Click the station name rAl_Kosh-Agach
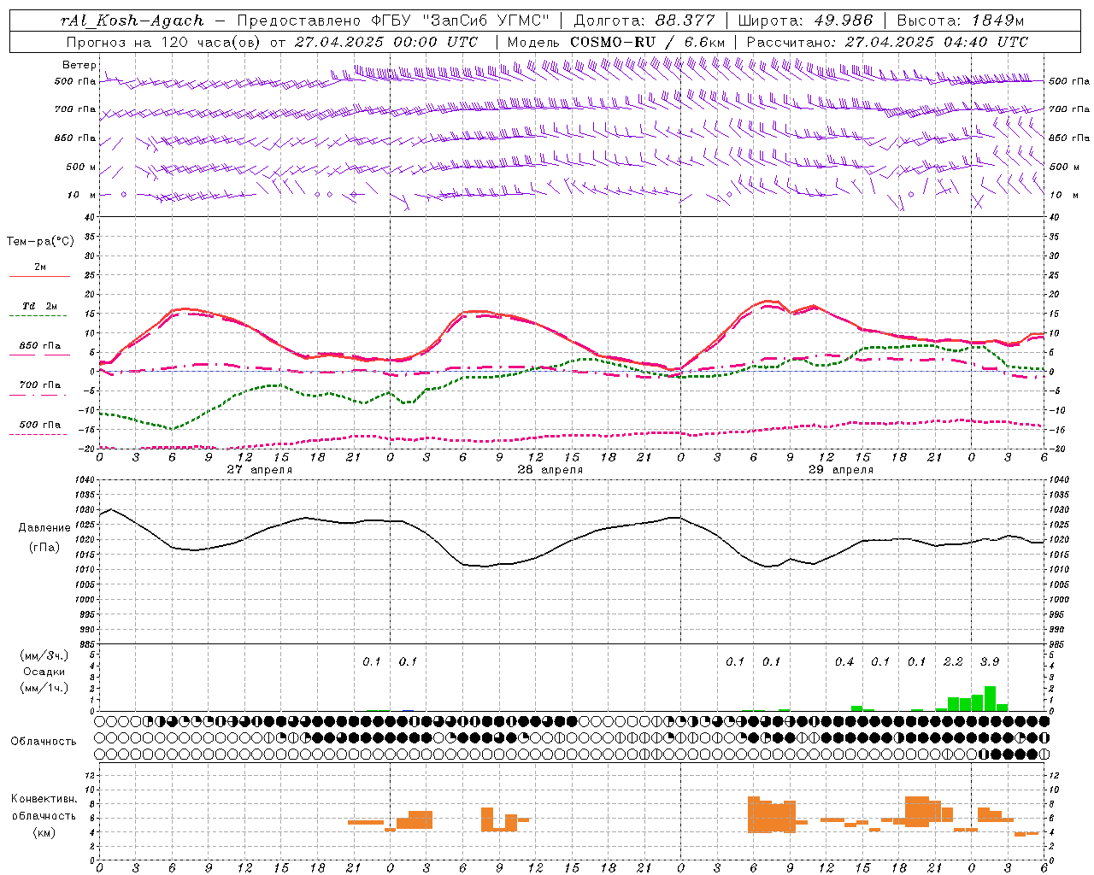 coord(133,21)
